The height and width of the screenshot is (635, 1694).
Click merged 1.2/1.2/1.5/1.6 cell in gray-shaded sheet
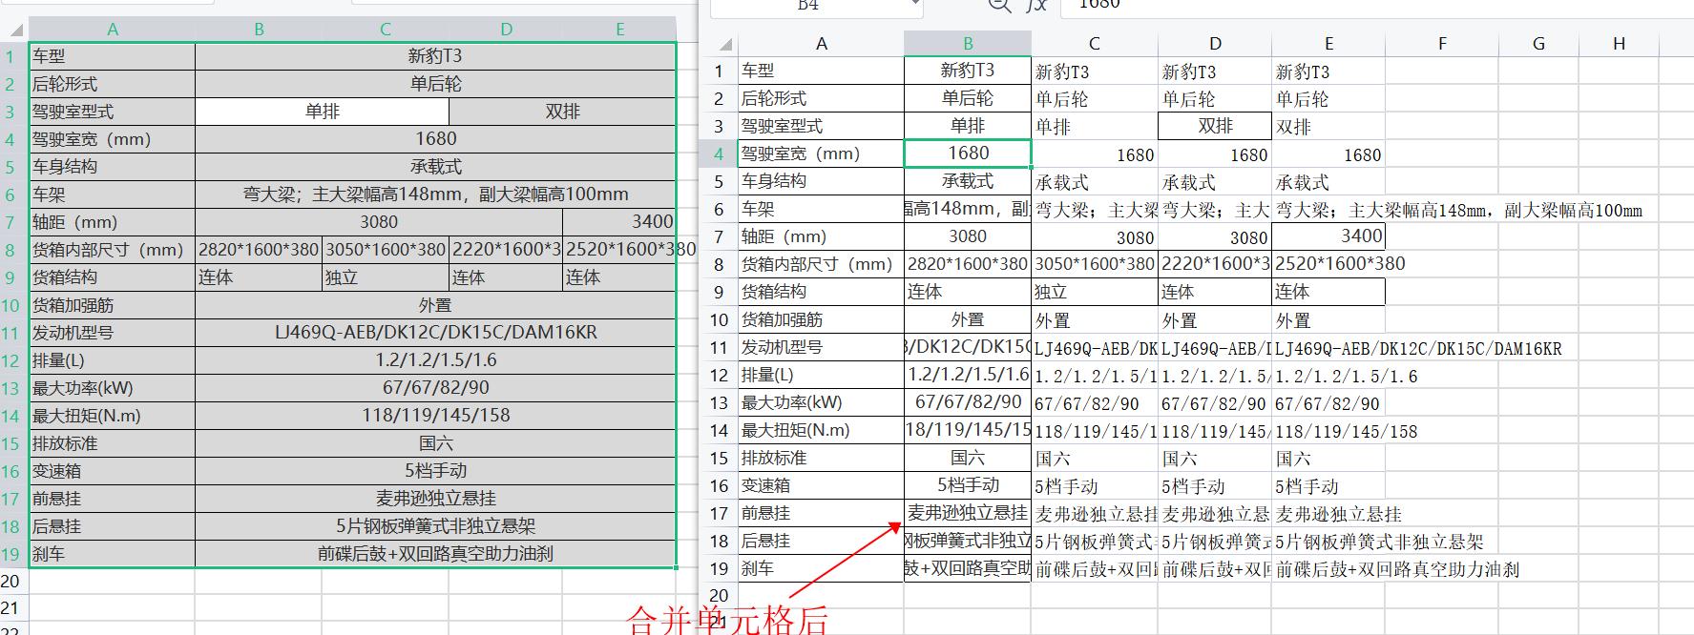[436, 360]
